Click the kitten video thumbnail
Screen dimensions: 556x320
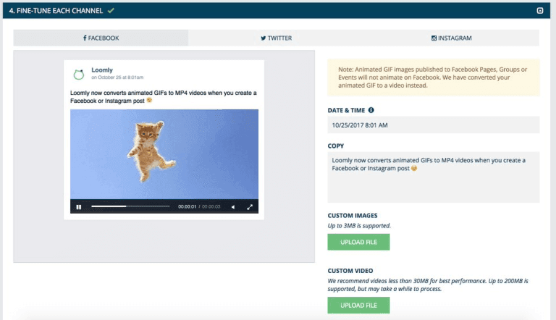[164, 154]
